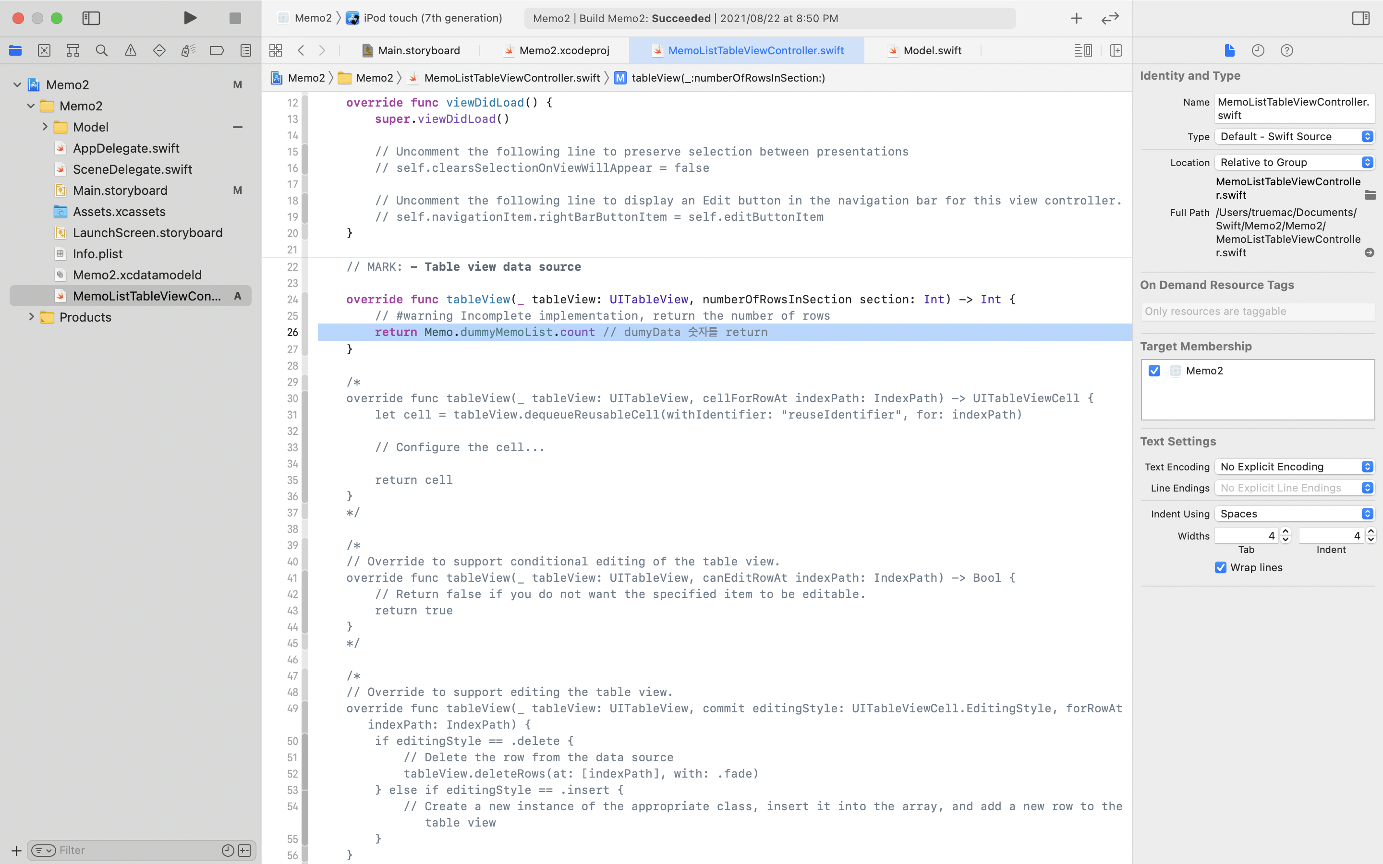Open the Issue navigator warning icon

pos(130,50)
